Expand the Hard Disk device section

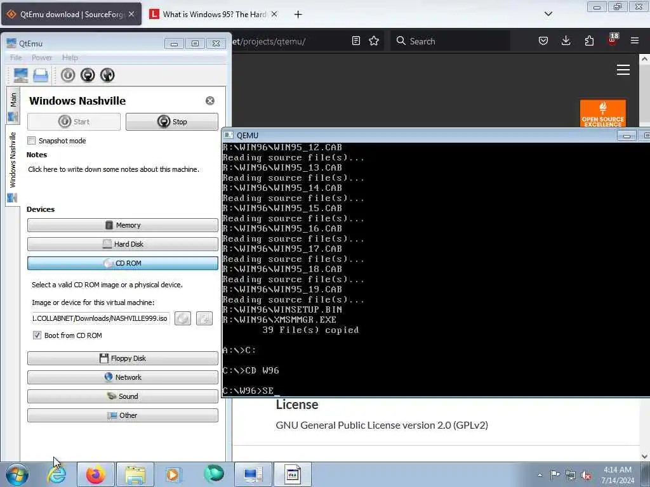click(x=123, y=244)
